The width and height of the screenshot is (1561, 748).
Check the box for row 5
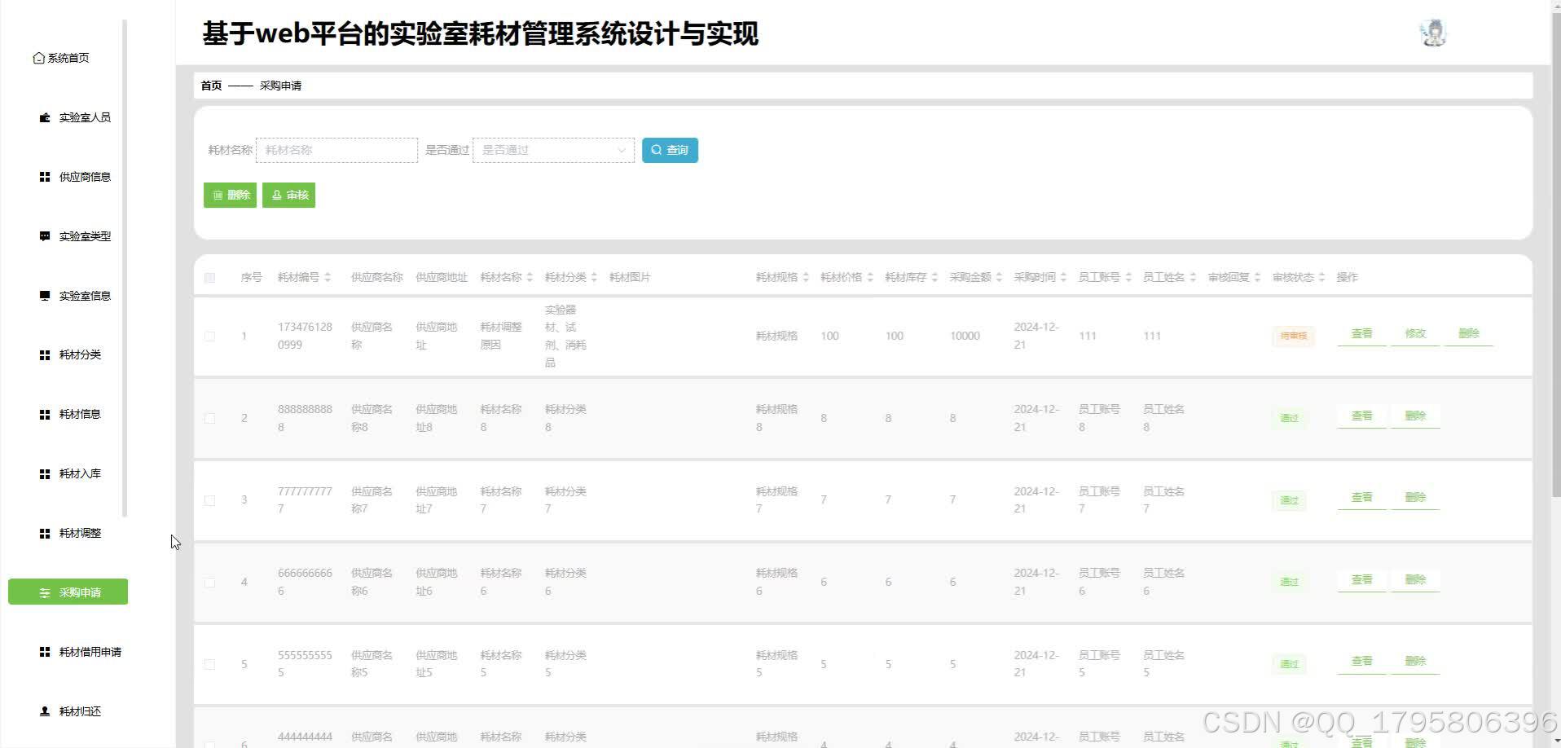click(x=210, y=665)
